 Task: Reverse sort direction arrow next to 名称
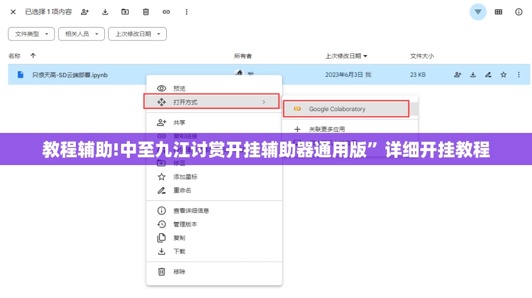(x=33, y=56)
